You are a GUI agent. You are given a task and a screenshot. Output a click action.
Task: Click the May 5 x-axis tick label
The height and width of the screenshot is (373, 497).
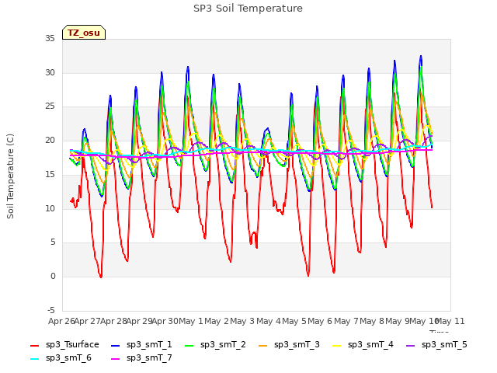pyautogui.click(x=294, y=321)
